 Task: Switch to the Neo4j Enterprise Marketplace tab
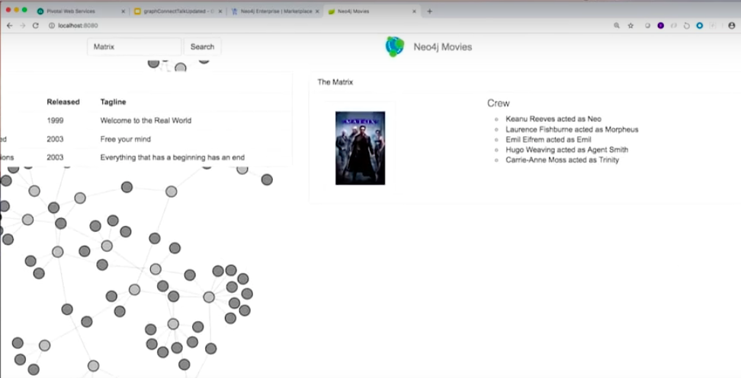pyautogui.click(x=275, y=11)
